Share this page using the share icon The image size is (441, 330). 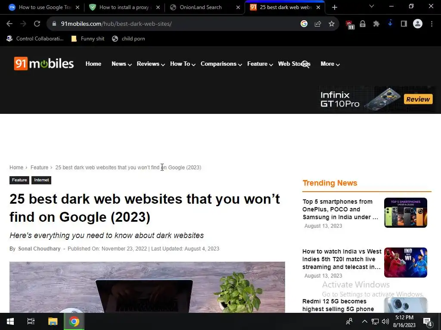pyautogui.click(x=318, y=24)
